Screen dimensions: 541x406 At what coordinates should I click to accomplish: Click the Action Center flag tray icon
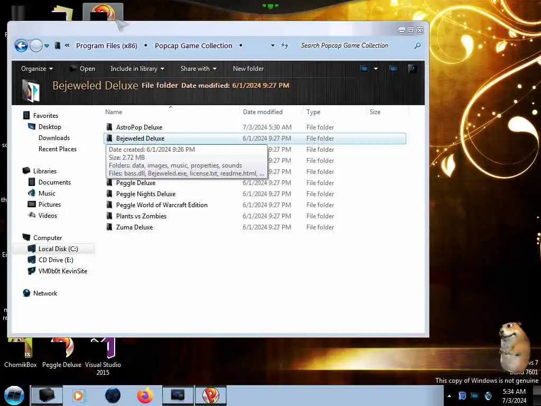click(462, 396)
